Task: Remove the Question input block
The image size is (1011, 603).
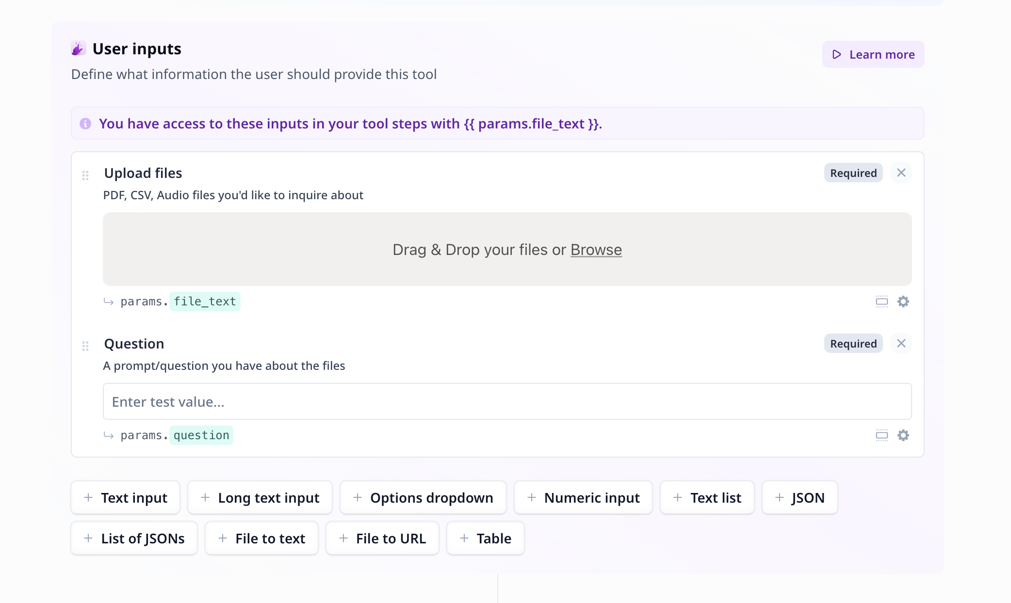Action: point(902,343)
